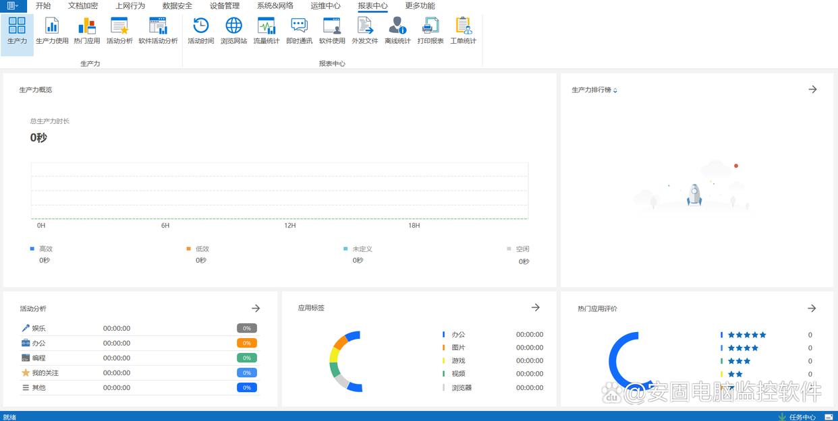The image size is (838, 421).
Task: Open the 设备管理 menu tab
Action: point(225,6)
